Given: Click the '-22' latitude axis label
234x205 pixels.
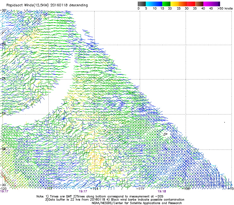Looking at the screenshot, I should tap(3, 44).
